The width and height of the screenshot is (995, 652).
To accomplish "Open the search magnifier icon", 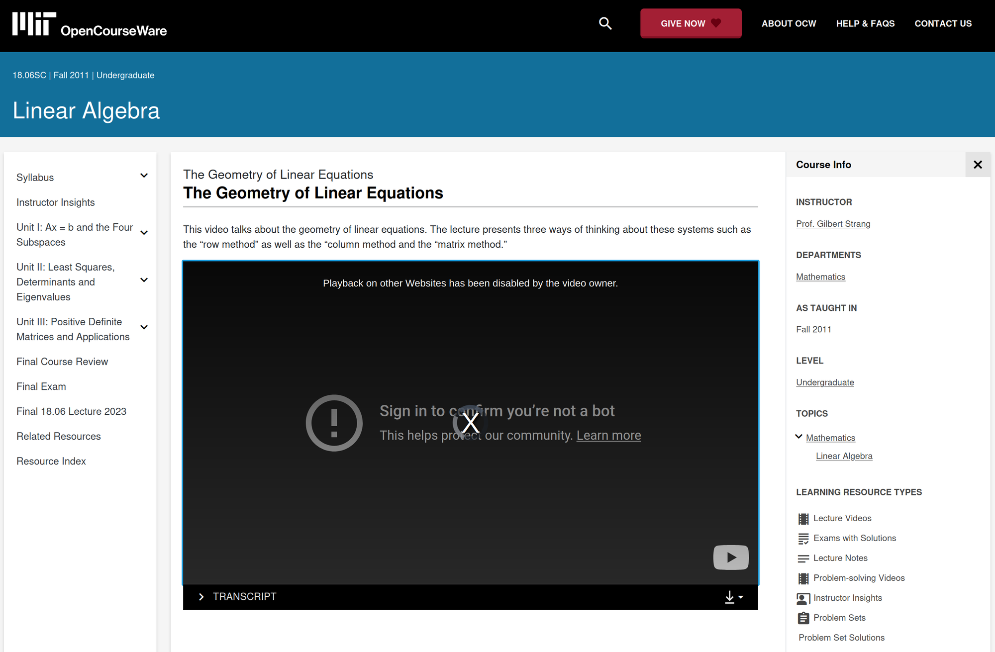I will pos(605,23).
